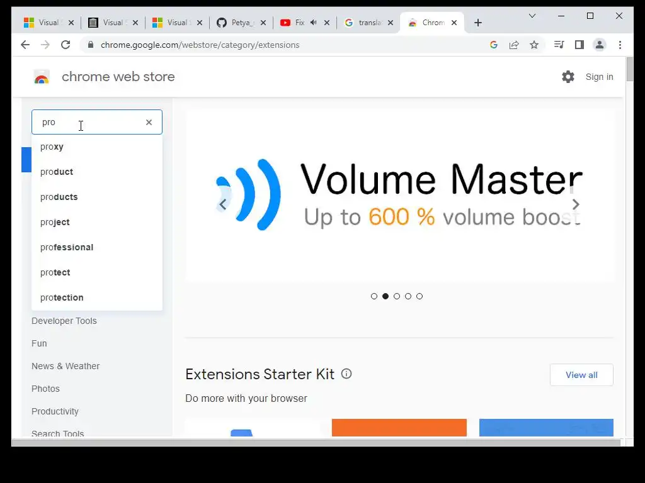Choose 'products' suggestion

(96, 197)
